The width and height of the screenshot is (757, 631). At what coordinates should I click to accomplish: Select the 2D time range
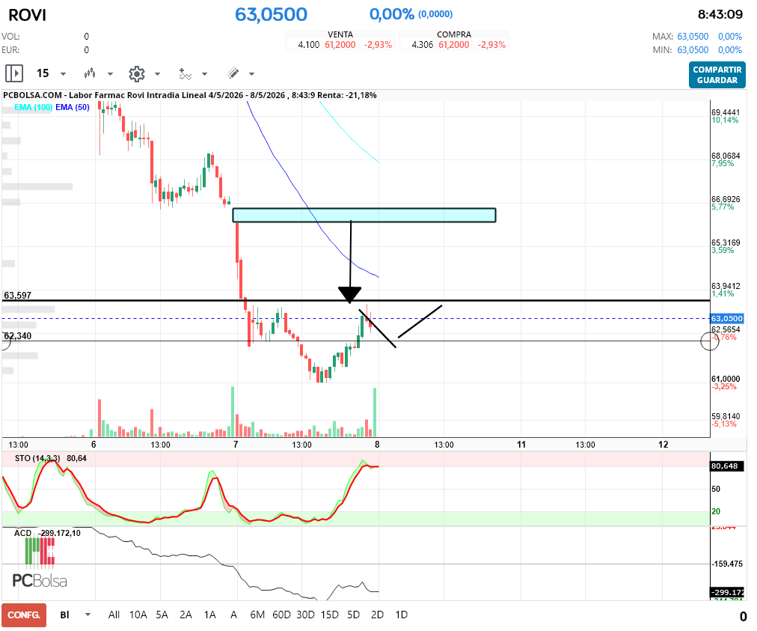point(378,615)
